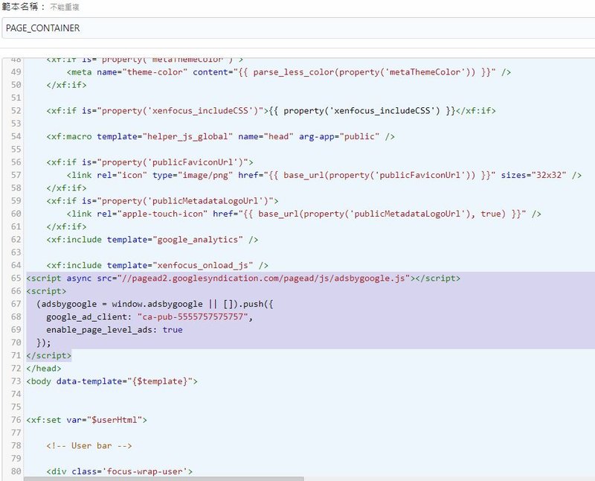The image size is (595, 481).
Task: Click the focus-wrap-user div line
Action: click(120, 471)
